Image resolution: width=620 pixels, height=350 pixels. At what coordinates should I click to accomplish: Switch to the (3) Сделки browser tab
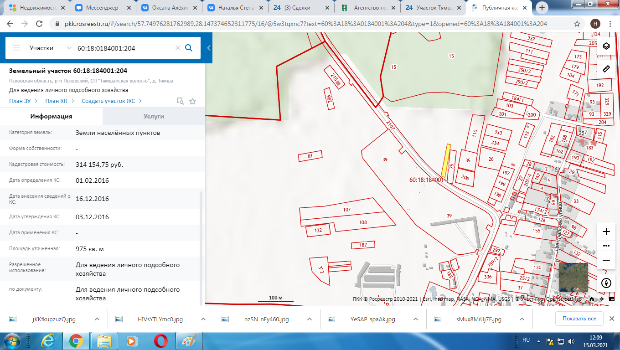301,7
